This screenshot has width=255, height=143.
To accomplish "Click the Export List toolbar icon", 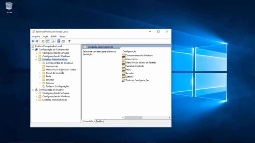I will point(53,41).
